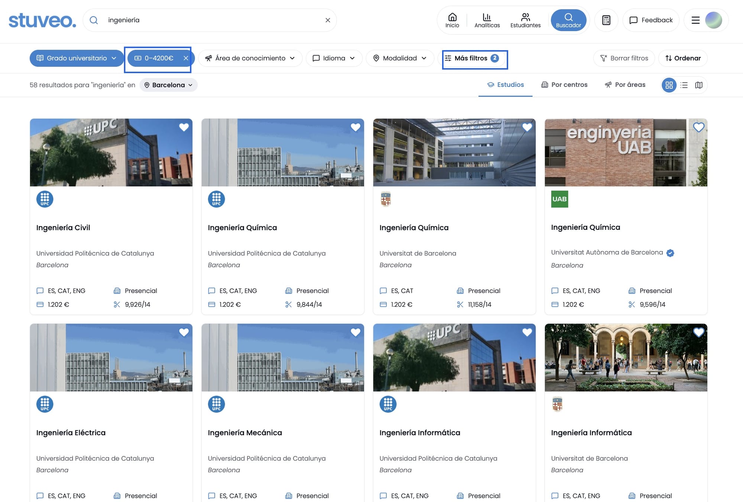
Task: Click language icon beside 'ES, CAT' on UB card
Action: point(383,291)
